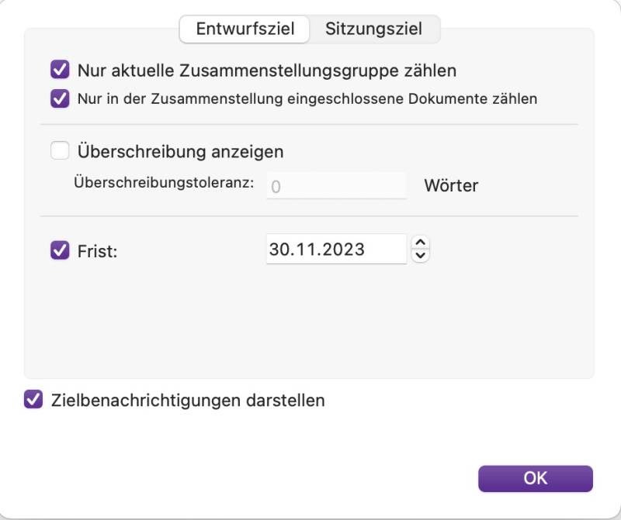The image size is (621, 520).
Task: Enable the 'Überschreibung anzeigen' checkbox
Action: tap(60, 151)
